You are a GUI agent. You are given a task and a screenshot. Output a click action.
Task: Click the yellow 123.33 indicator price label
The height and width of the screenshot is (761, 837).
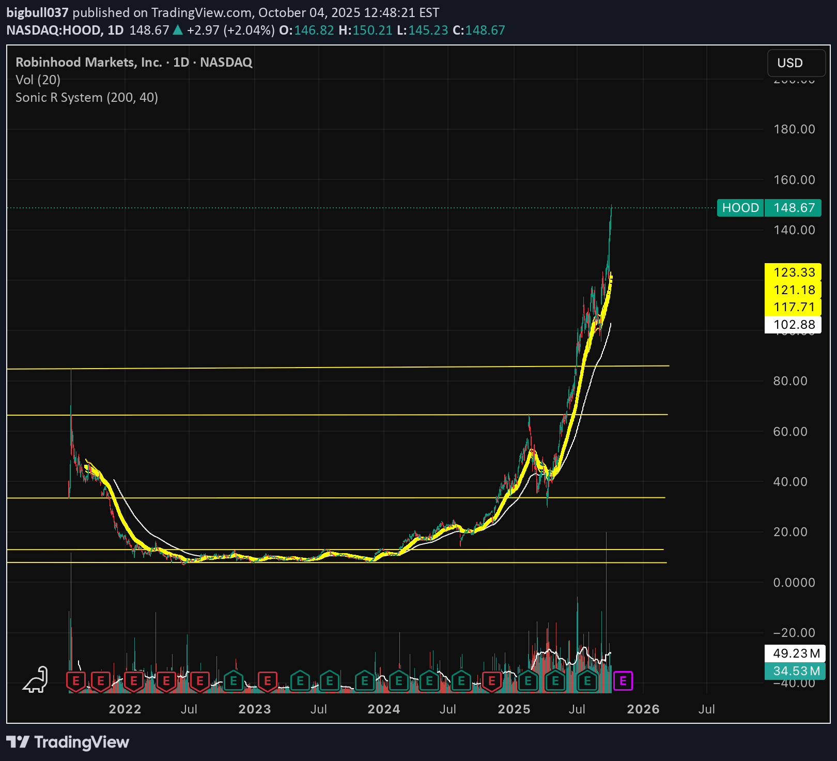click(793, 272)
